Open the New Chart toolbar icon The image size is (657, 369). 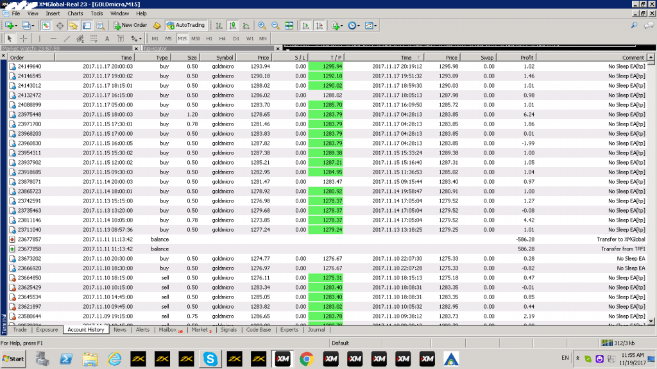(x=9, y=26)
